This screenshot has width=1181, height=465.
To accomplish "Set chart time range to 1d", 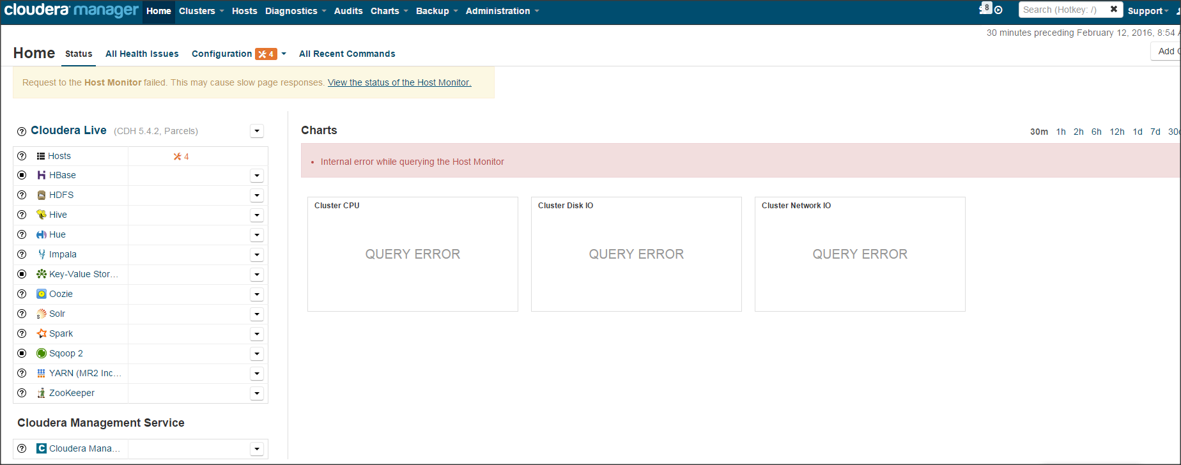I will coord(1138,132).
